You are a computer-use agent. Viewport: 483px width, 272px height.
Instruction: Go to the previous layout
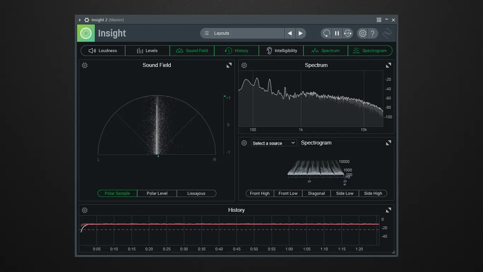(x=290, y=33)
